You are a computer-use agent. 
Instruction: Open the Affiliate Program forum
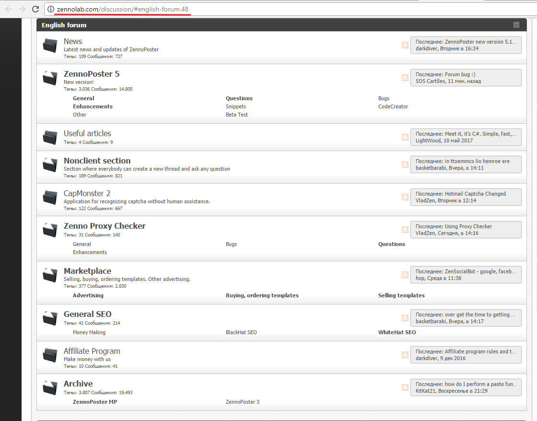pos(92,351)
